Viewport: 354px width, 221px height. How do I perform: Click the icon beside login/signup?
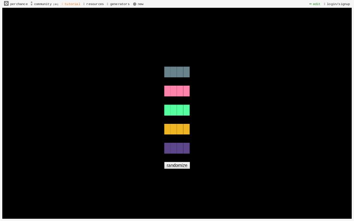coord(324,4)
